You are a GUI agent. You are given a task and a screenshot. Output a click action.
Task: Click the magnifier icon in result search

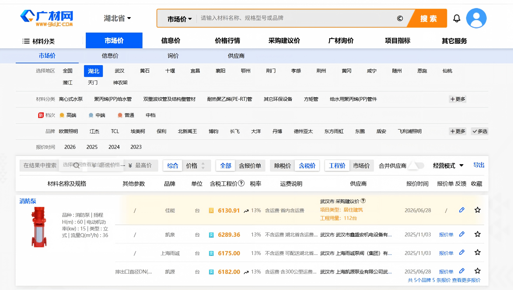(76, 165)
